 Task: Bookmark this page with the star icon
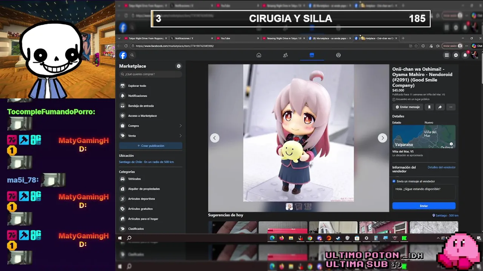point(416,46)
